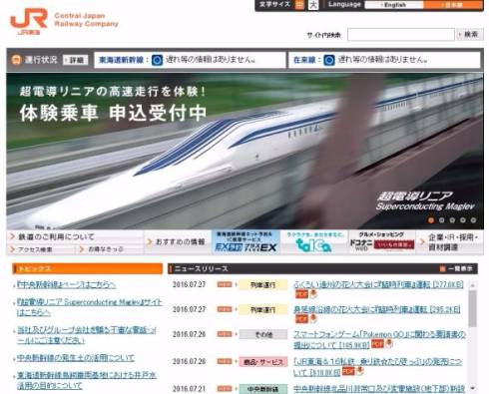Open PDF icon for Pokemon GO news
The height and width of the screenshot is (394, 489).
(377, 344)
